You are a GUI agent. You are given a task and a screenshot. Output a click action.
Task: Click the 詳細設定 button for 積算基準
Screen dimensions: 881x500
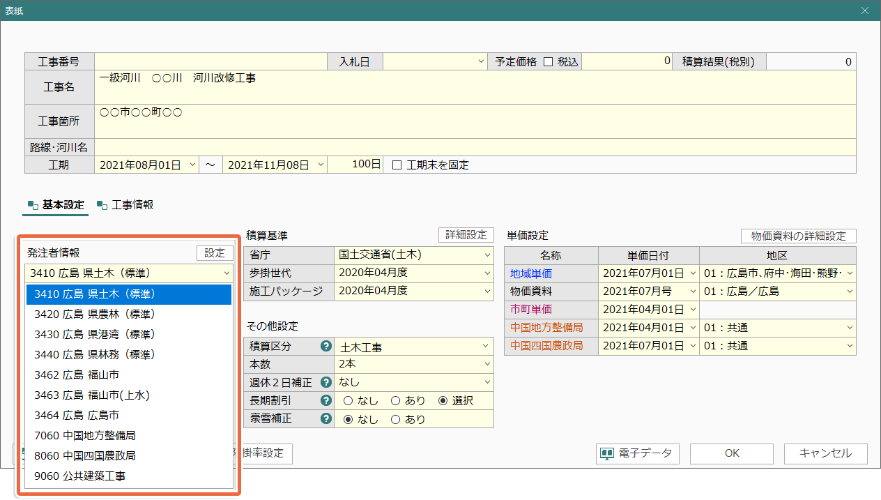click(466, 235)
